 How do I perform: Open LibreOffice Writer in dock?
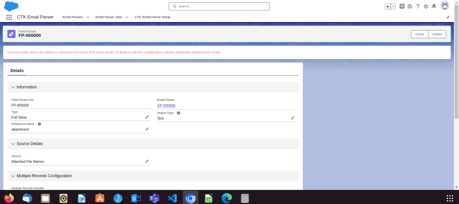click(x=82, y=198)
